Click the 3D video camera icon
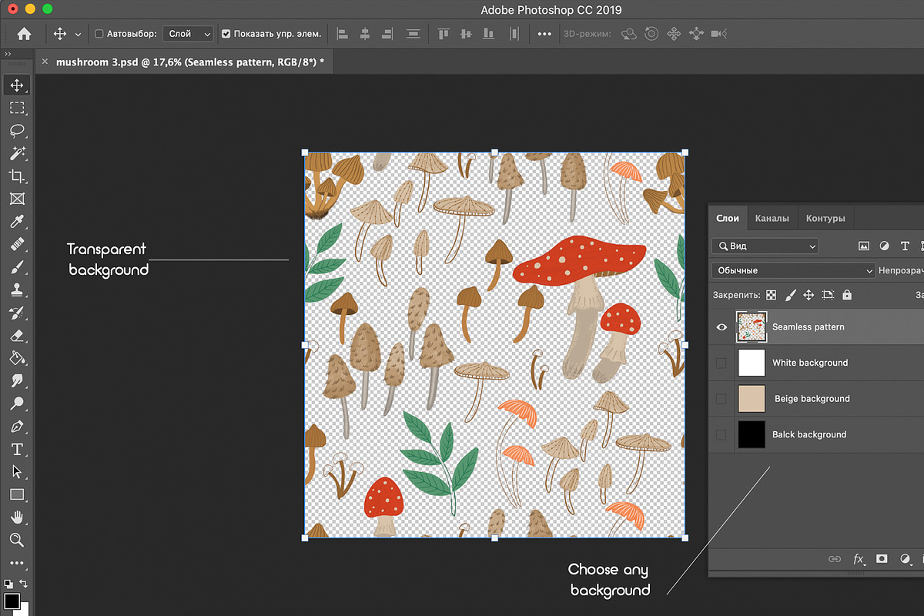This screenshot has width=924, height=616. click(x=719, y=34)
